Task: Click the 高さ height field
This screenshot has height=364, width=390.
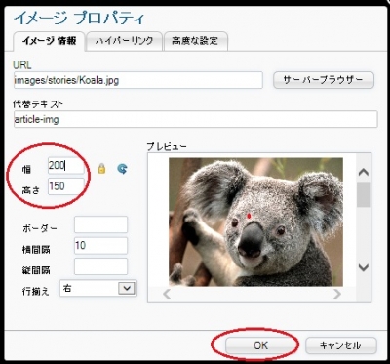Action: (x=66, y=186)
